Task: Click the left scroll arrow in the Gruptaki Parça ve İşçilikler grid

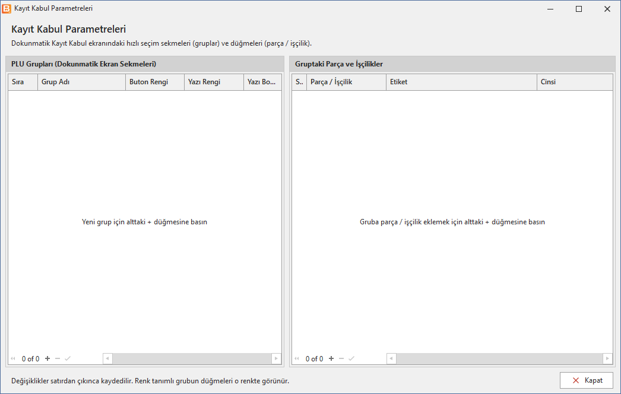Action: [x=391, y=359]
